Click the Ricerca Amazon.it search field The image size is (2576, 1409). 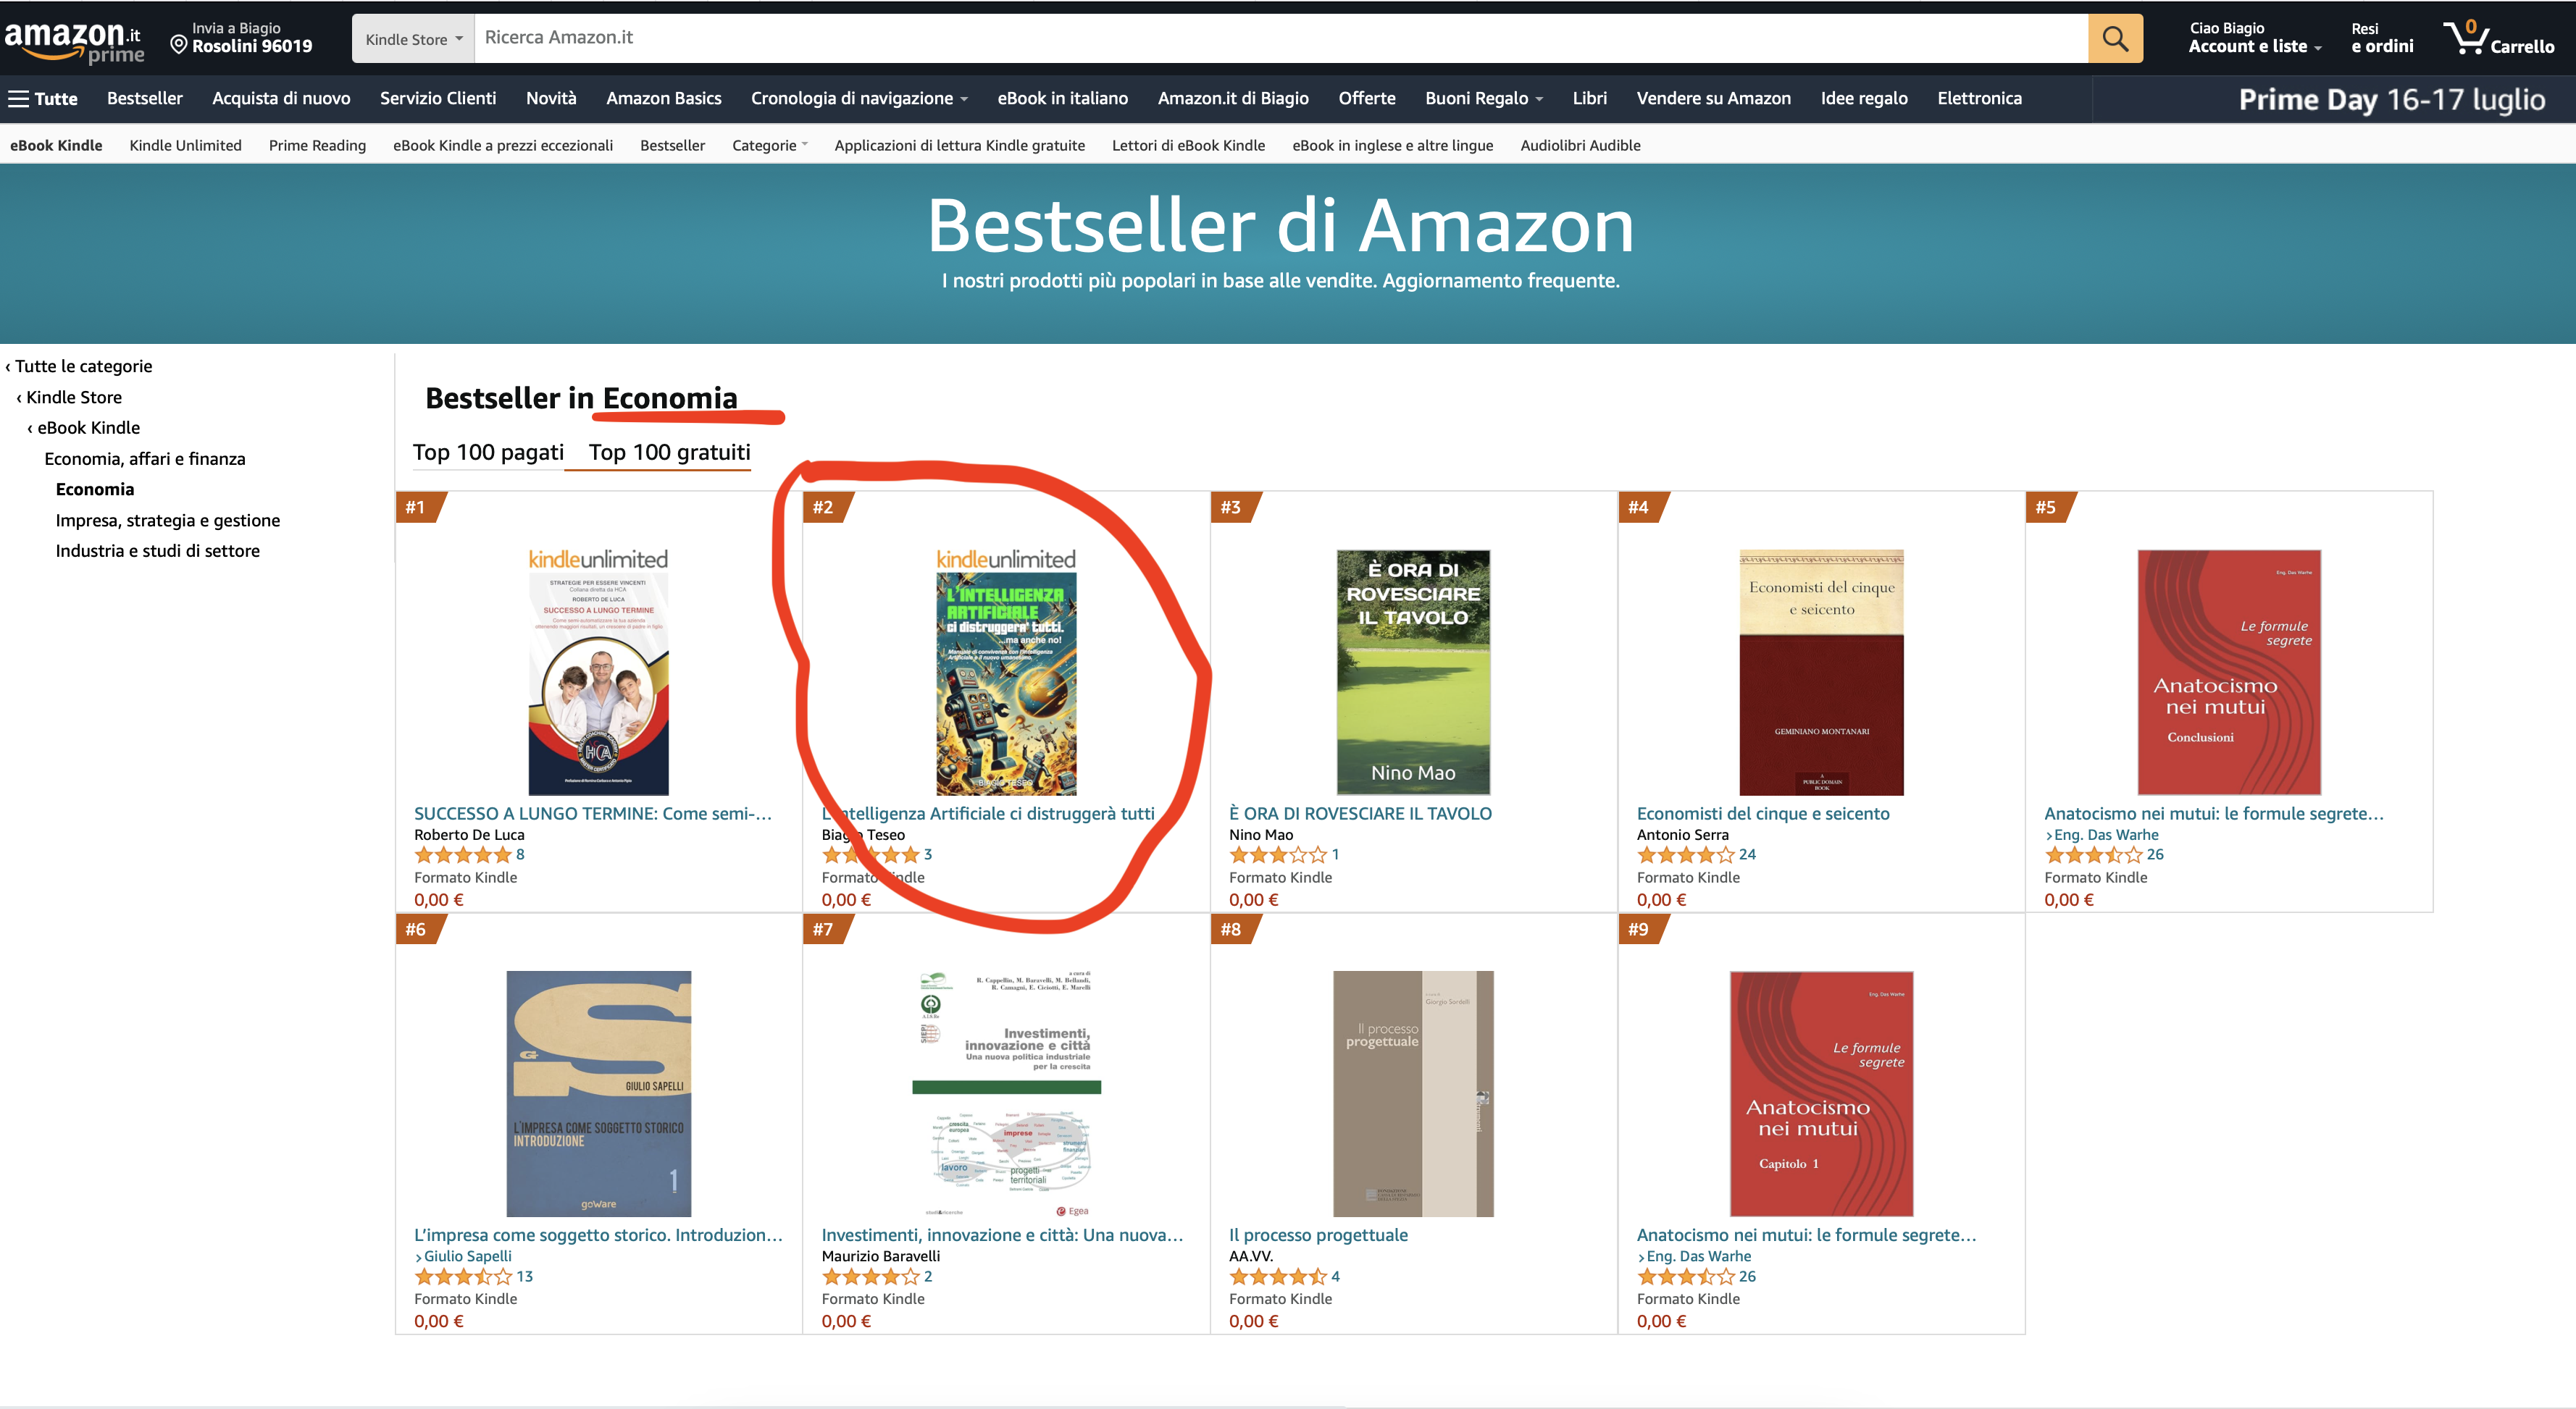[1280, 38]
